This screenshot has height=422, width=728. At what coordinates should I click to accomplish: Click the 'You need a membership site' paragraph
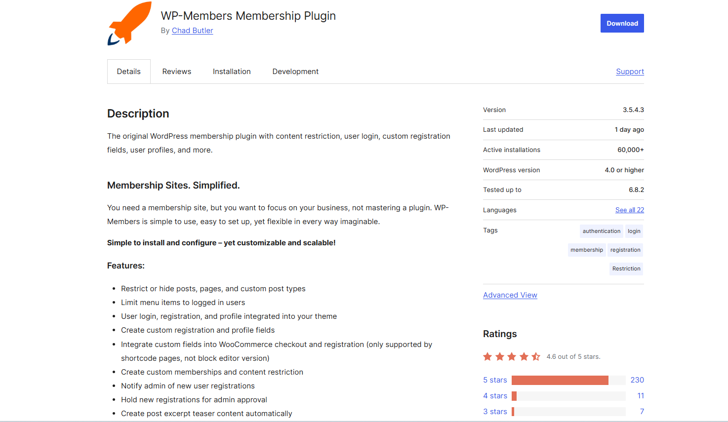click(278, 215)
